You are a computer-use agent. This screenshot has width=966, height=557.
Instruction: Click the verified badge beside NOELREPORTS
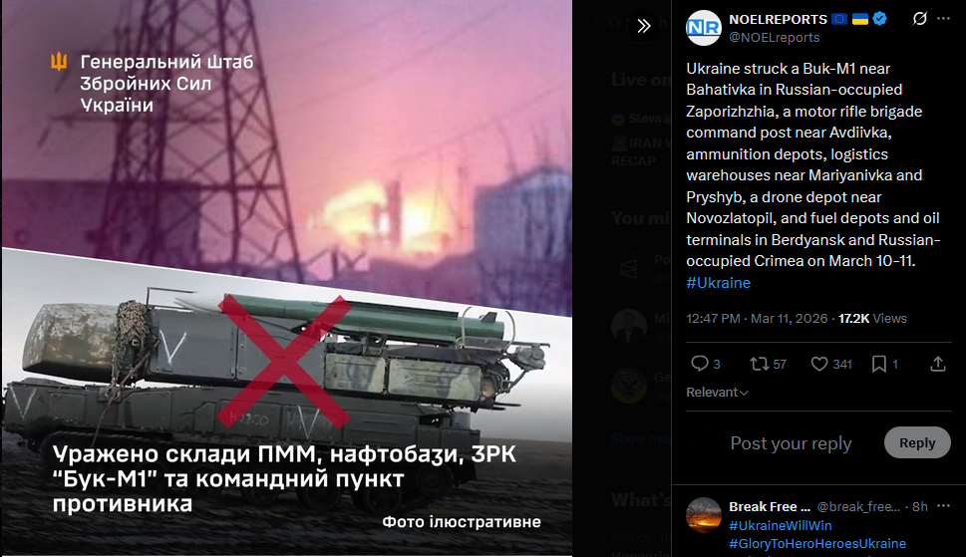coord(879,19)
